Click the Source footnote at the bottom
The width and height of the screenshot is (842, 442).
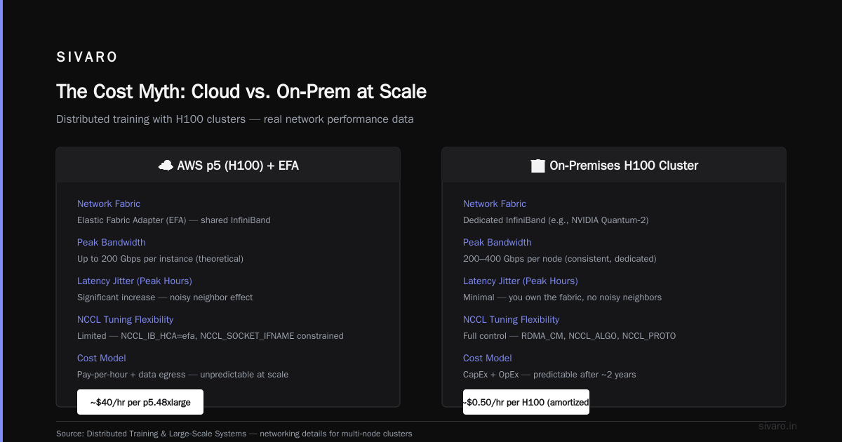(x=234, y=434)
